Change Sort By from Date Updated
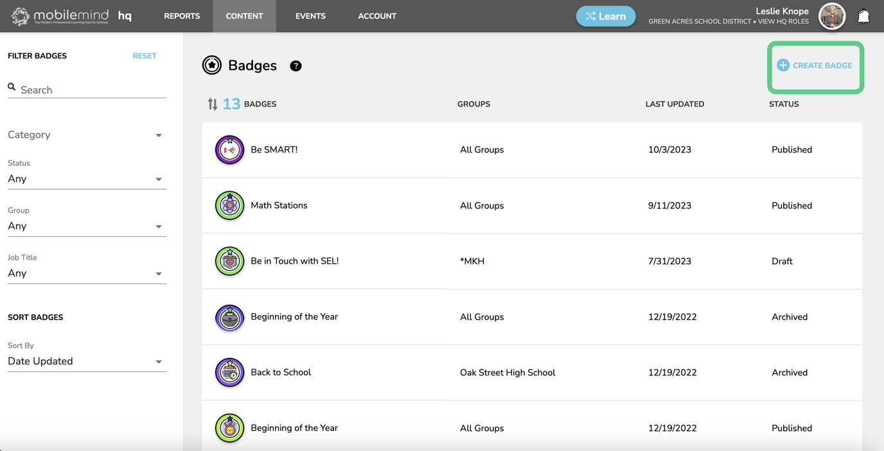 pyautogui.click(x=87, y=361)
